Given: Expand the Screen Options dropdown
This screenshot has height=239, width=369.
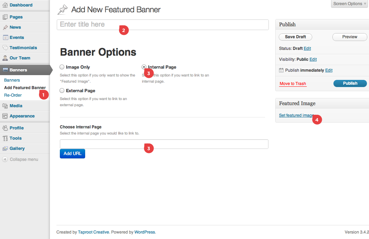Looking at the screenshot, I should click(x=350, y=4).
